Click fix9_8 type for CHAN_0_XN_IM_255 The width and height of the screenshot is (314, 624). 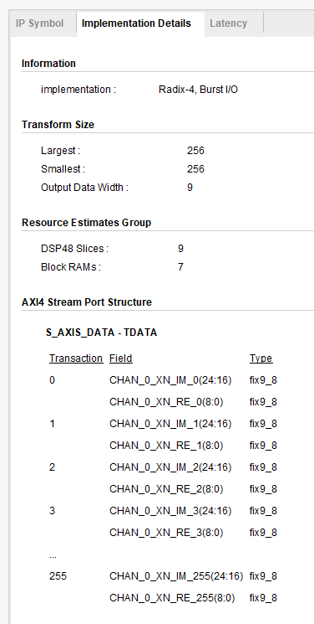pos(263,576)
